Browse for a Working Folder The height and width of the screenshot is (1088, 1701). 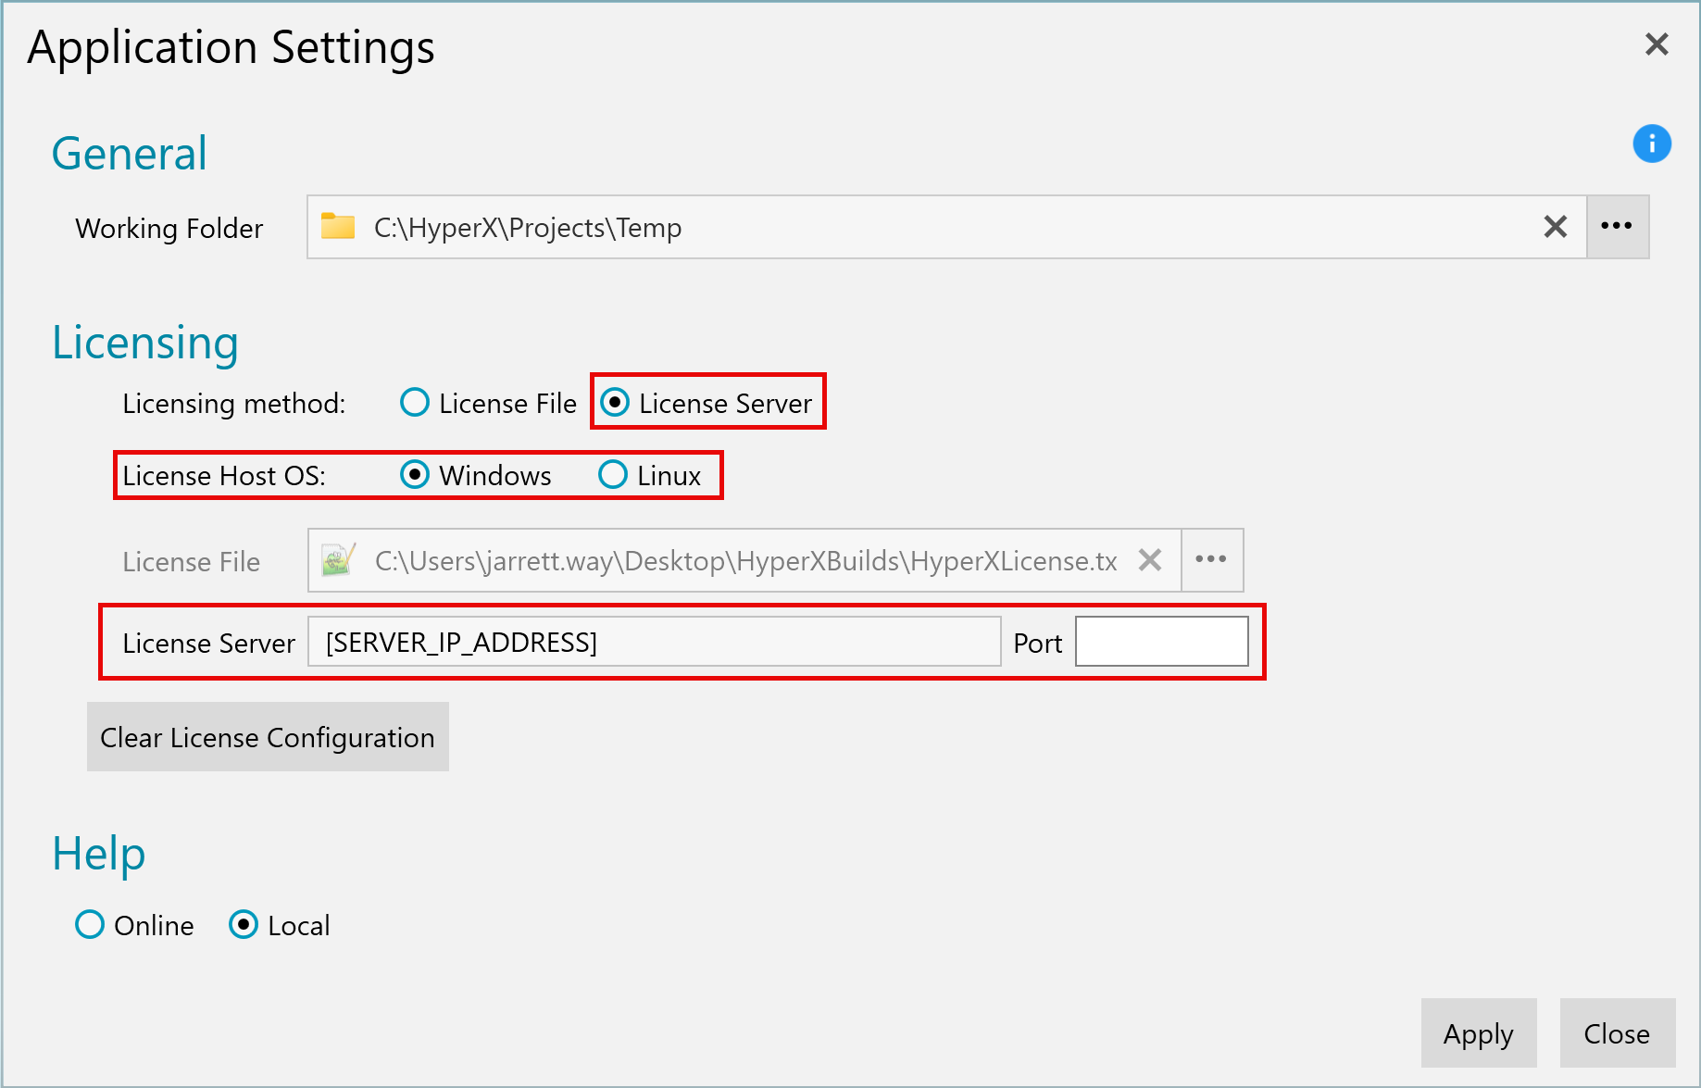[x=1618, y=227]
